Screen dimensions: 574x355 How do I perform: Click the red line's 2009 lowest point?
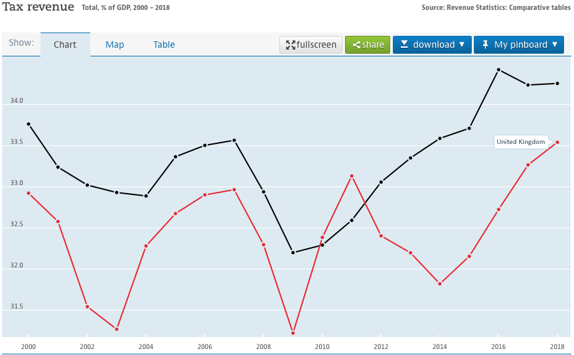click(x=293, y=332)
